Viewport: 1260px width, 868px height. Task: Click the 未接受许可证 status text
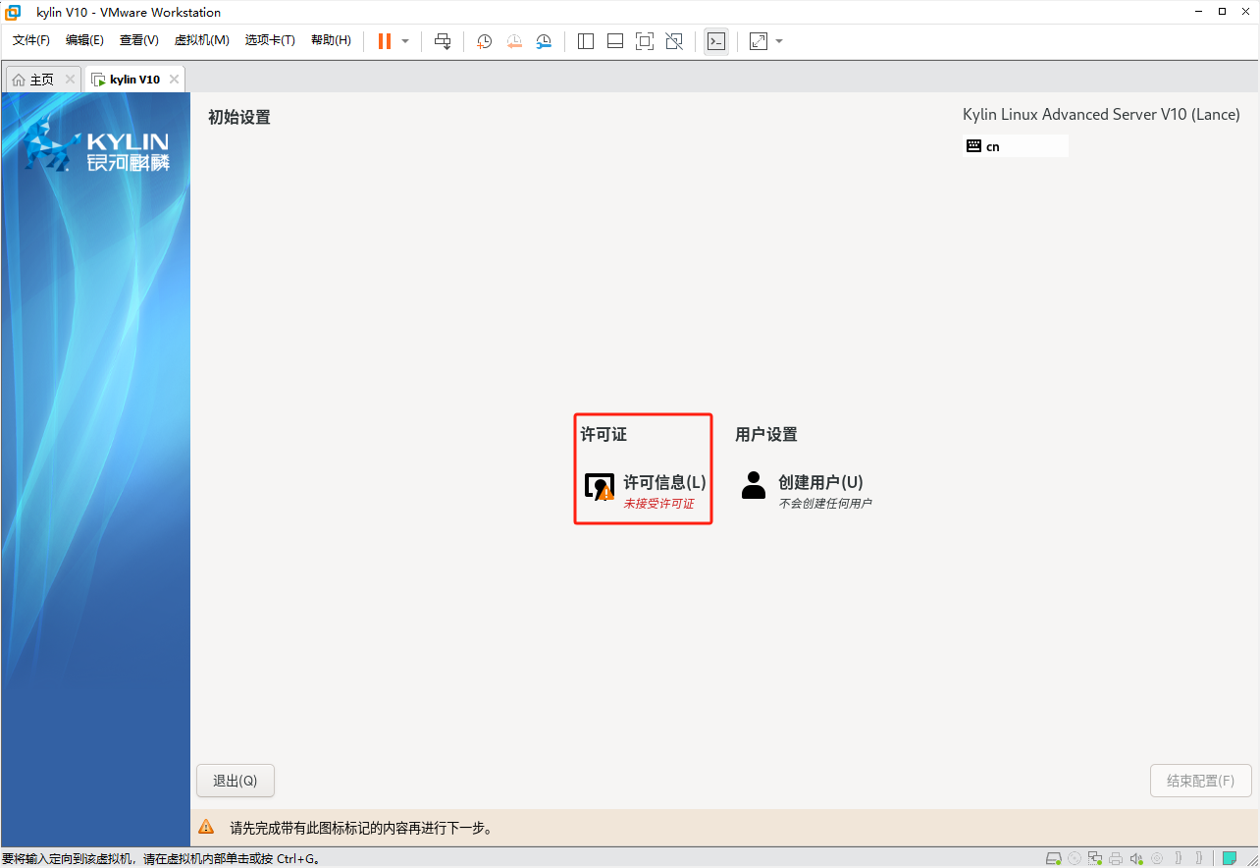pos(658,504)
